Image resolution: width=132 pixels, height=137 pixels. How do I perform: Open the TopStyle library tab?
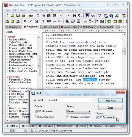click(x=96, y=126)
